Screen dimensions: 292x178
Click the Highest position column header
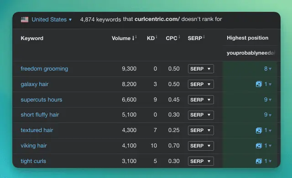pyautogui.click(x=247, y=38)
